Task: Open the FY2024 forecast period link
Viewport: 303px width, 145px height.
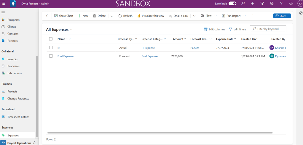Action: pos(195,48)
